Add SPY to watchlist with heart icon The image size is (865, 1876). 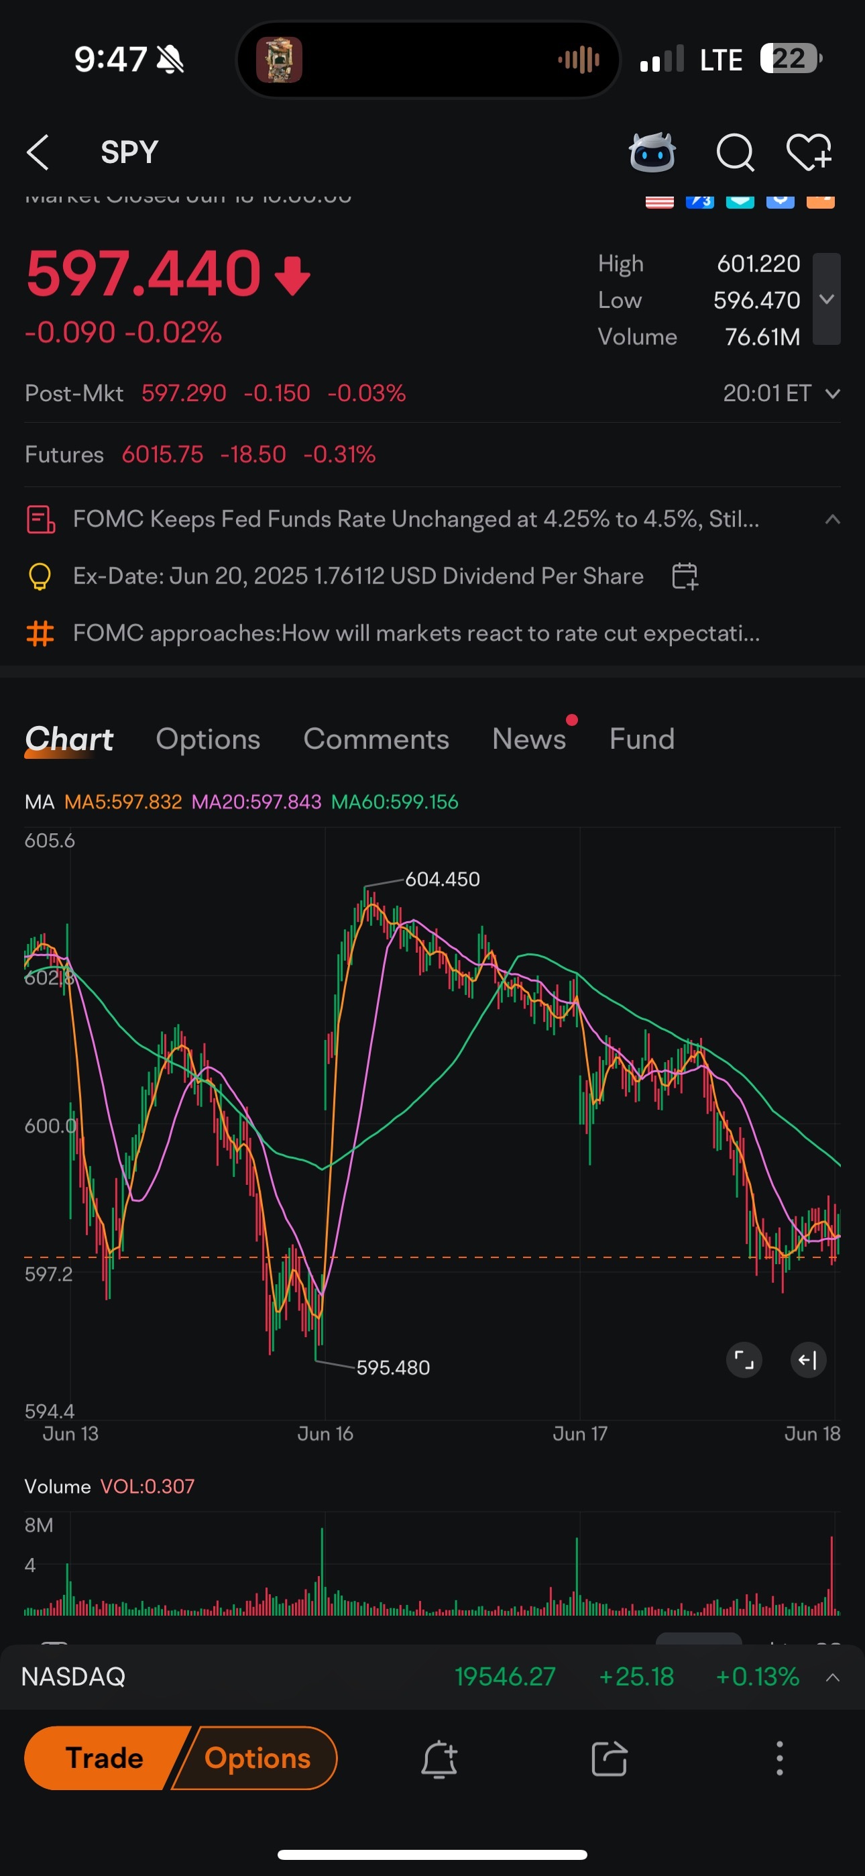click(x=809, y=152)
